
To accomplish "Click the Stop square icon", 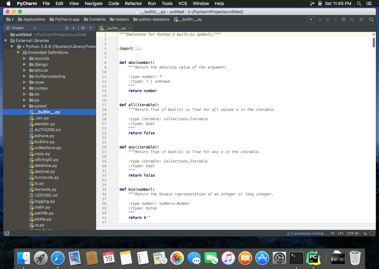I will coord(361,19).
